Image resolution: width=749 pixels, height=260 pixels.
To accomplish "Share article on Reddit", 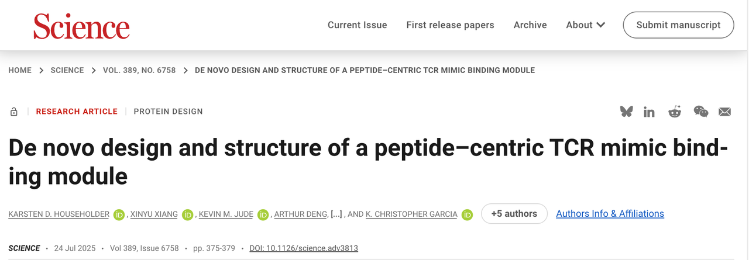I will (x=675, y=112).
